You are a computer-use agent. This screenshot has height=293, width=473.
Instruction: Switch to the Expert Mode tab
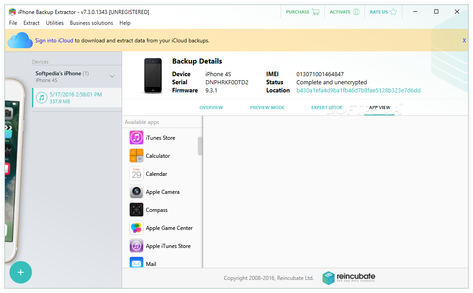pyautogui.click(x=327, y=107)
